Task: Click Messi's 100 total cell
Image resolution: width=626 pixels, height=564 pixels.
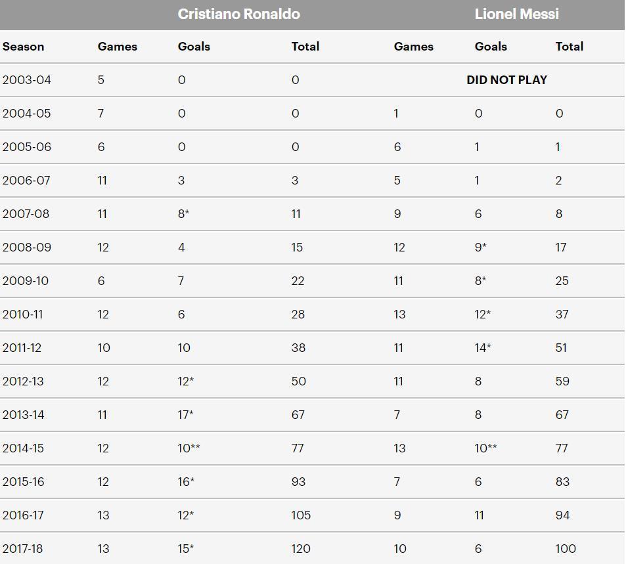Action: pos(566,549)
